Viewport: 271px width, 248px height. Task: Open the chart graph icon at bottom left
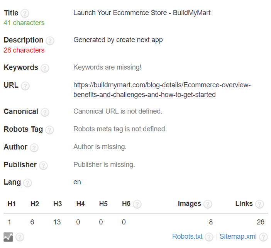click(8, 237)
